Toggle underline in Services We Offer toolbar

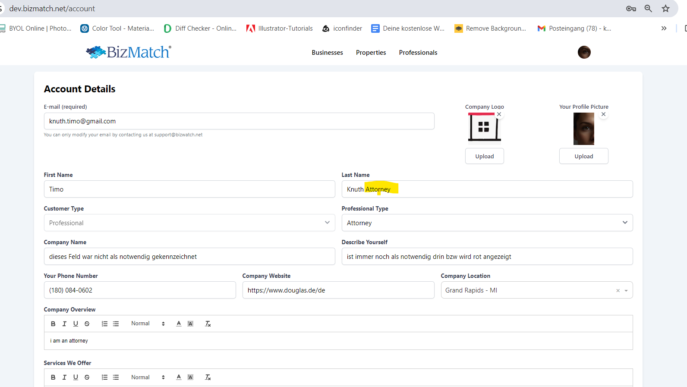pyautogui.click(x=76, y=377)
